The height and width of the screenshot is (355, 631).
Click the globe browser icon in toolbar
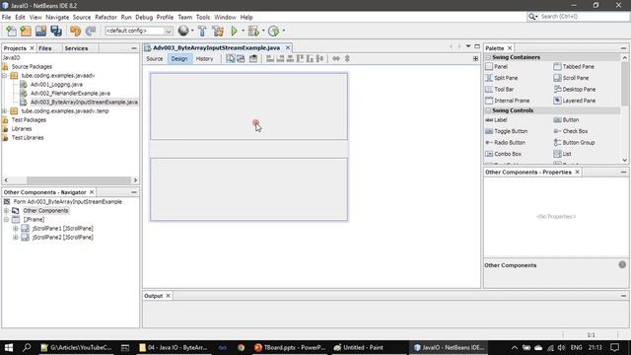click(x=183, y=31)
